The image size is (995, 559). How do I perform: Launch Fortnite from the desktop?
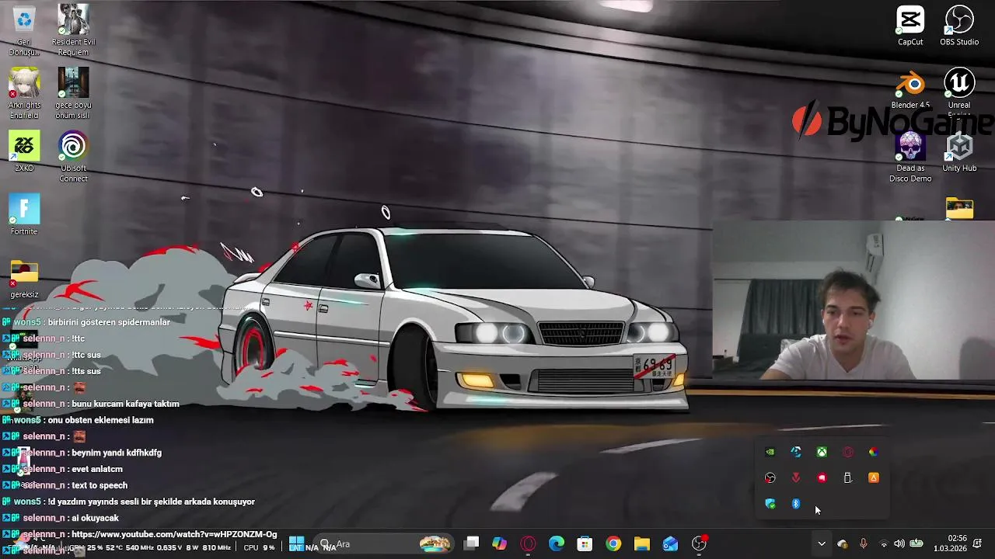[x=24, y=215]
